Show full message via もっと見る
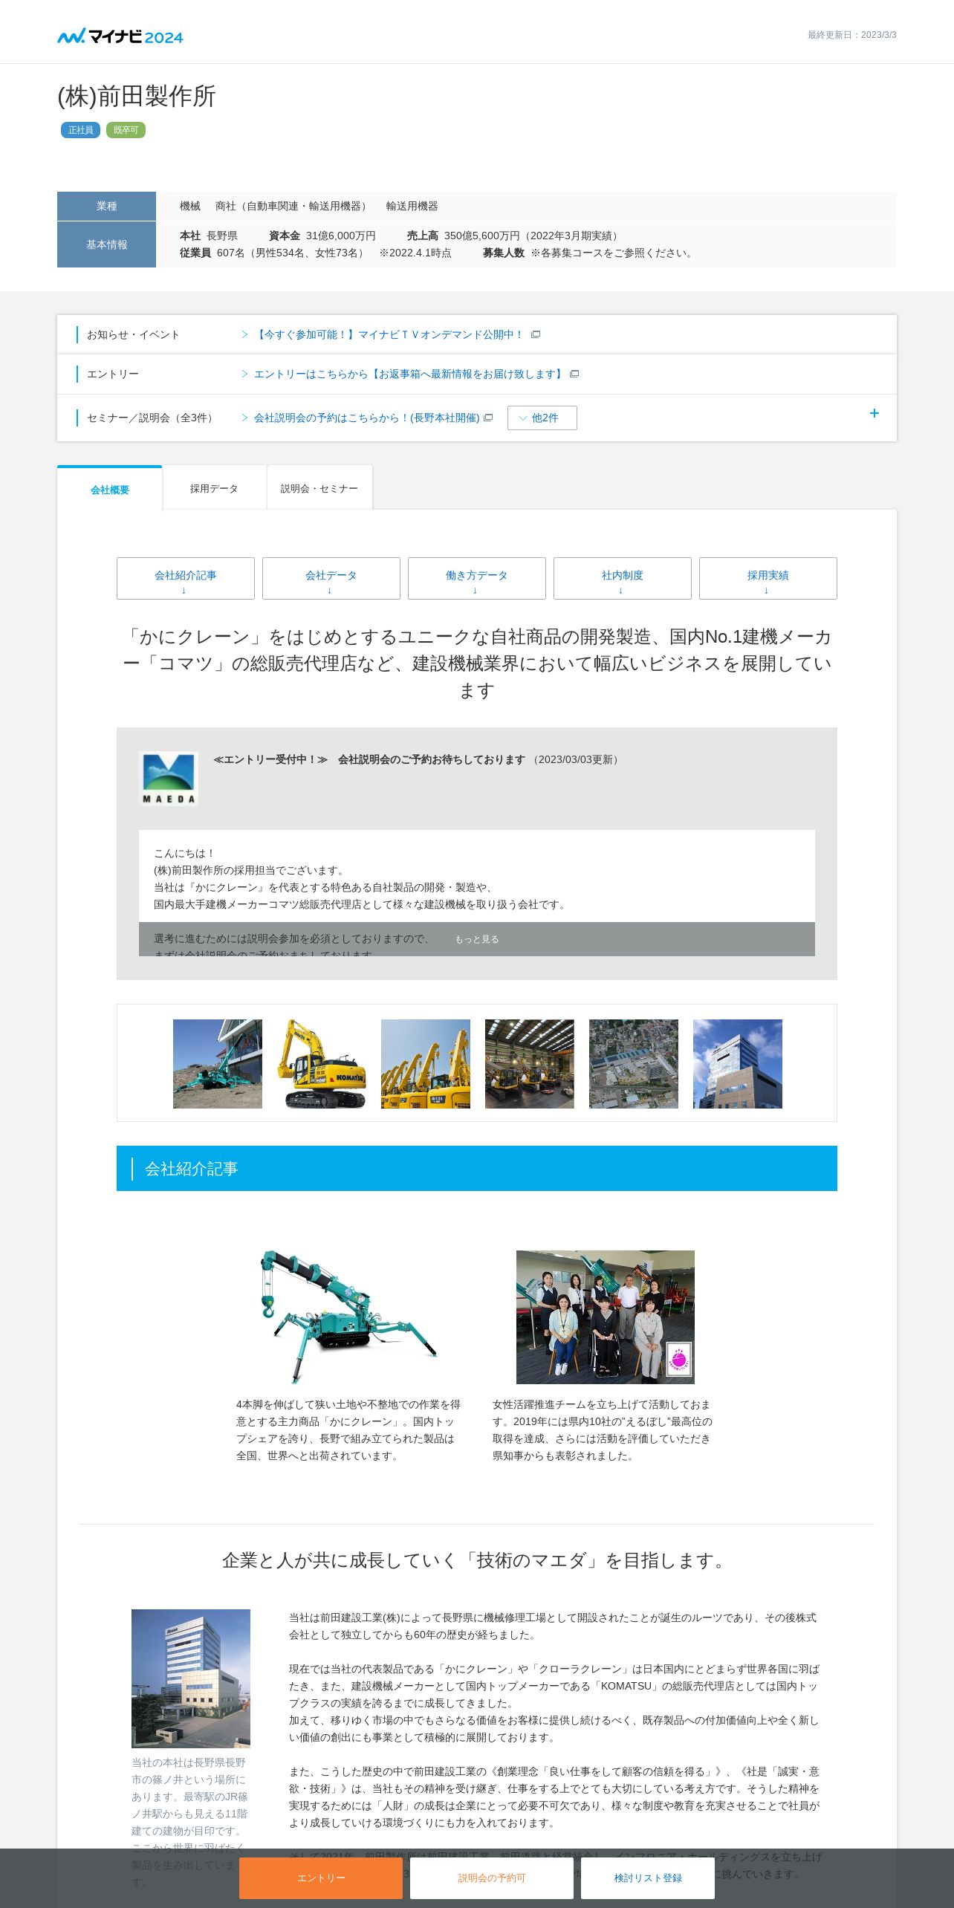 pyautogui.click(x=477, y=939)
